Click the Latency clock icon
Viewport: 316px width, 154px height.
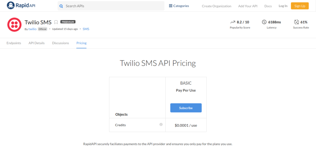tap(264, 22)
